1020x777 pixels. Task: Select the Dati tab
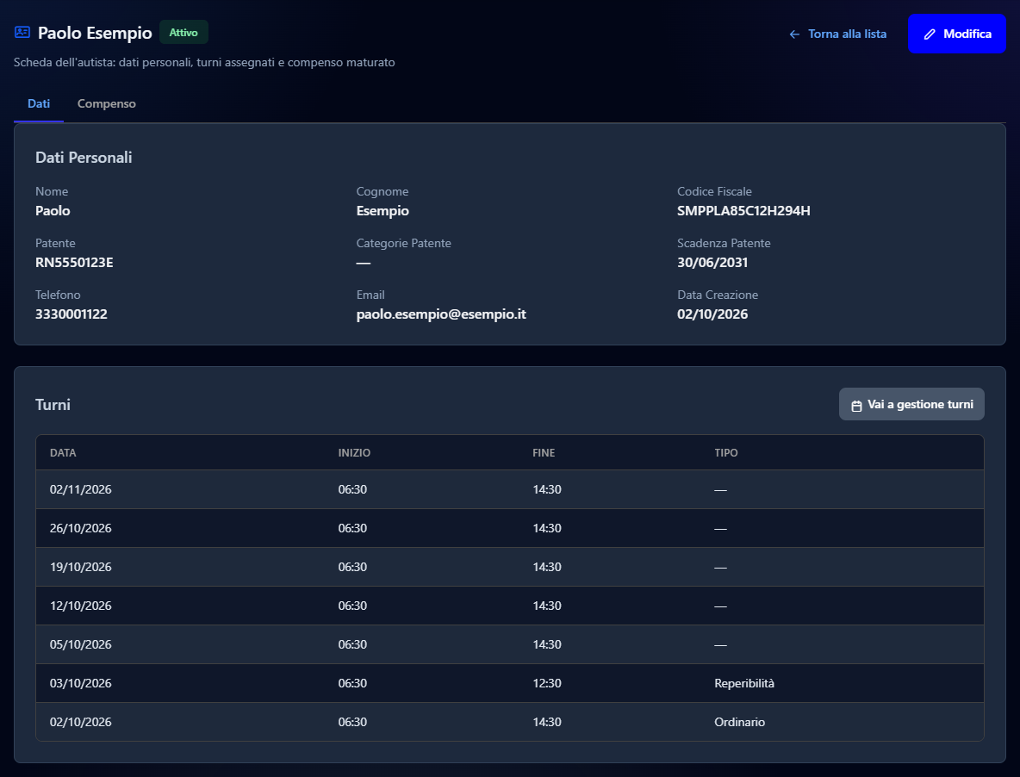(x=39, y=103)
